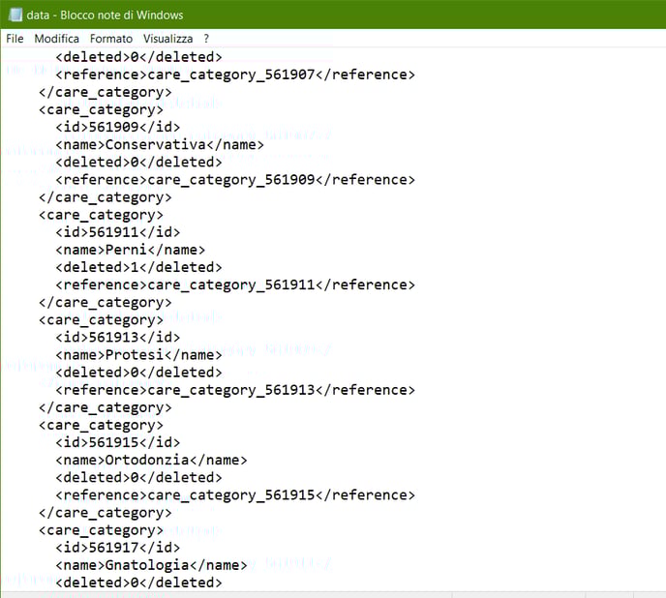Click the reference care_category_561911 line
This screenshot has height=598, width=666.
coord(235,285)
